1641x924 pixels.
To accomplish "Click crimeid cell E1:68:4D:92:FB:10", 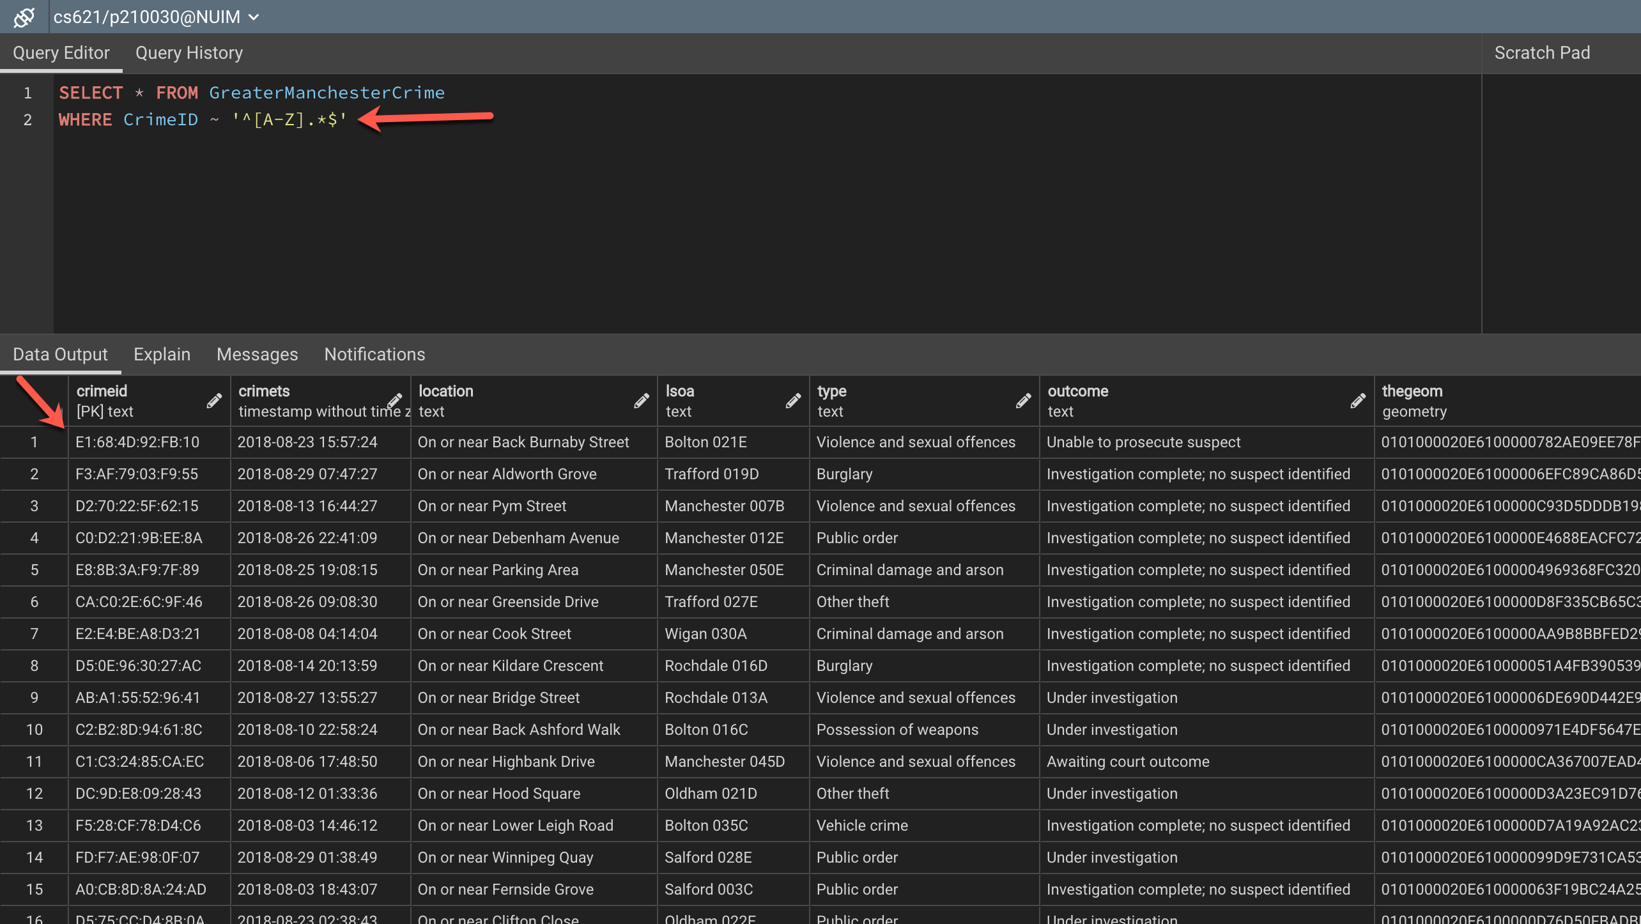I will click(x=137, y=442).
